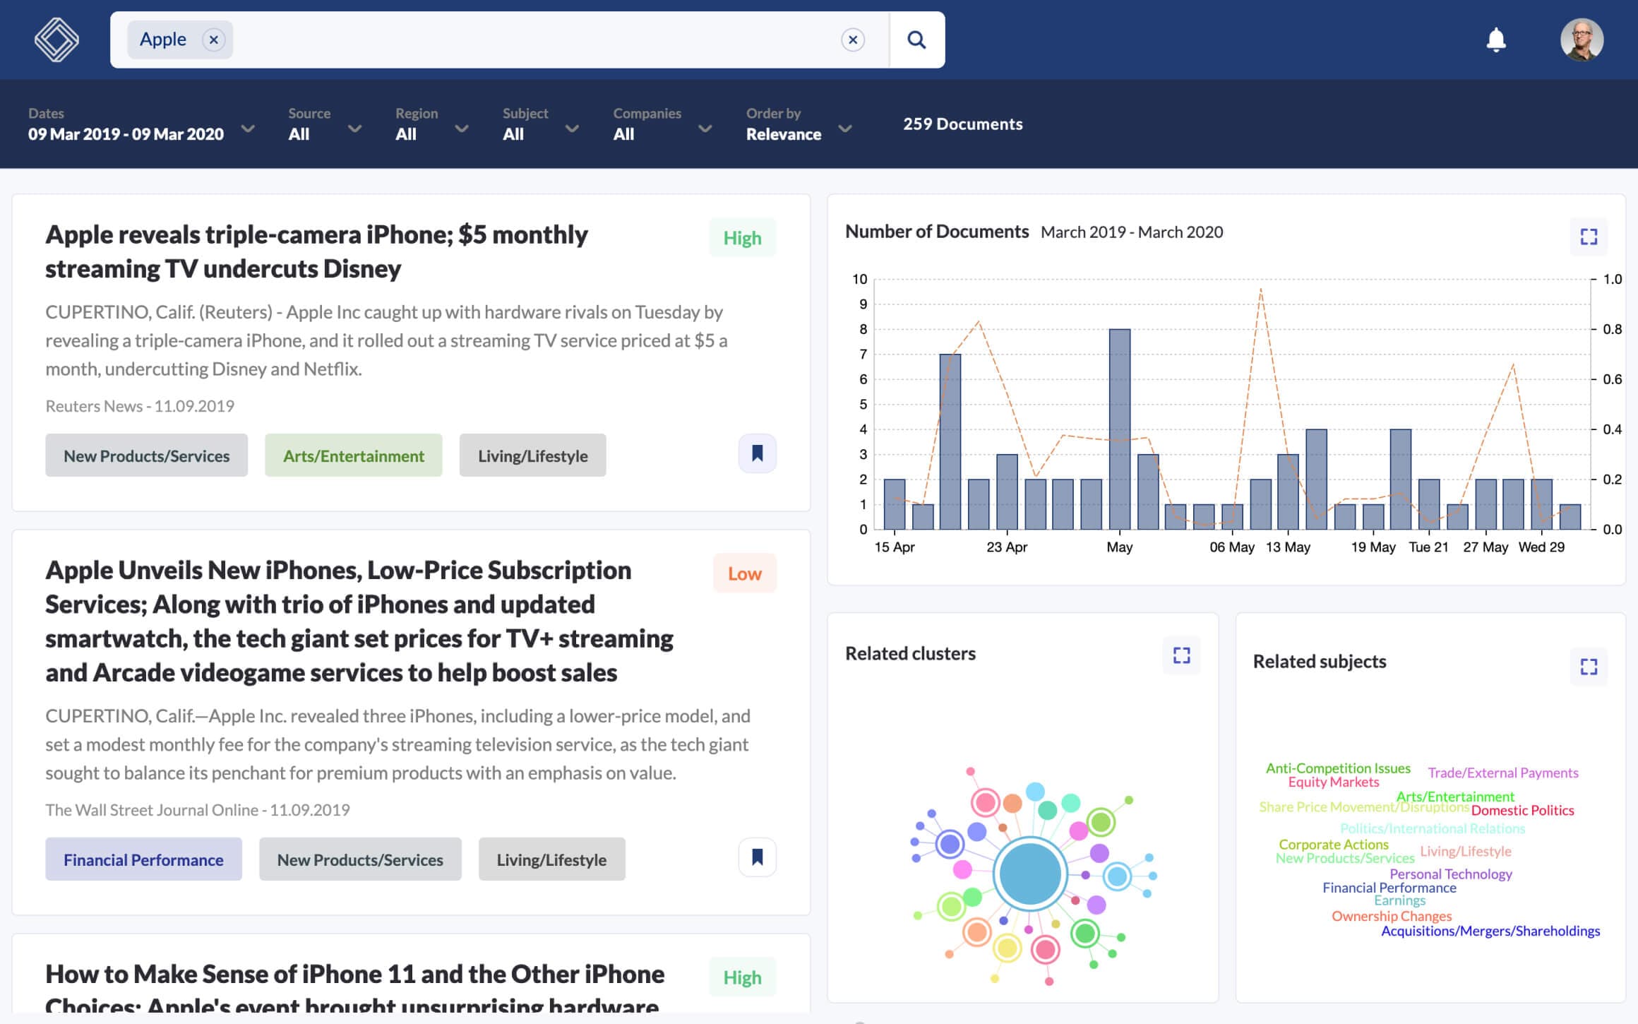Viewport: 1638px width, 1024px height.
Task: Click the New Products/Services tag button
Action: pyautogui.click(x=146, y=453)
